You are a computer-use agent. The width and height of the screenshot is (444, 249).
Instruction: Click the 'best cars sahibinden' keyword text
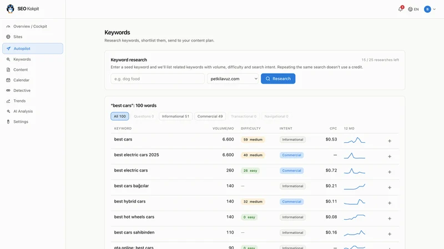[134, 232]
